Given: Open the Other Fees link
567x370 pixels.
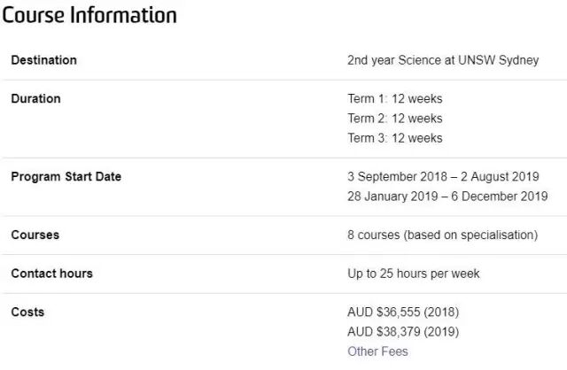Looking at the screenshot, I should coord(377,351).
